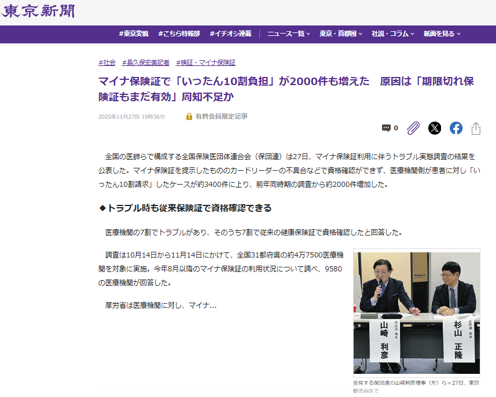Click the article headline about マイナ保険証
Screen dimensions: 496x397
[x=286, y=89]
